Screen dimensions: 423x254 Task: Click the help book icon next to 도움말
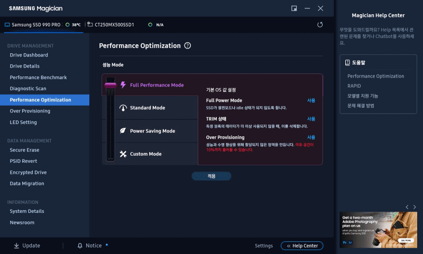[347, 62]
